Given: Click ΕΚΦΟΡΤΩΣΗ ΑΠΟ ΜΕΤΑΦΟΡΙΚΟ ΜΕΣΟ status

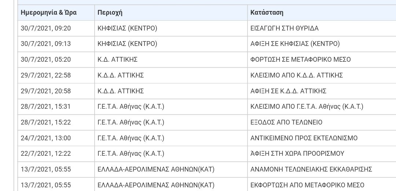Looking at the screenshot, I should (x=322, y=185).
